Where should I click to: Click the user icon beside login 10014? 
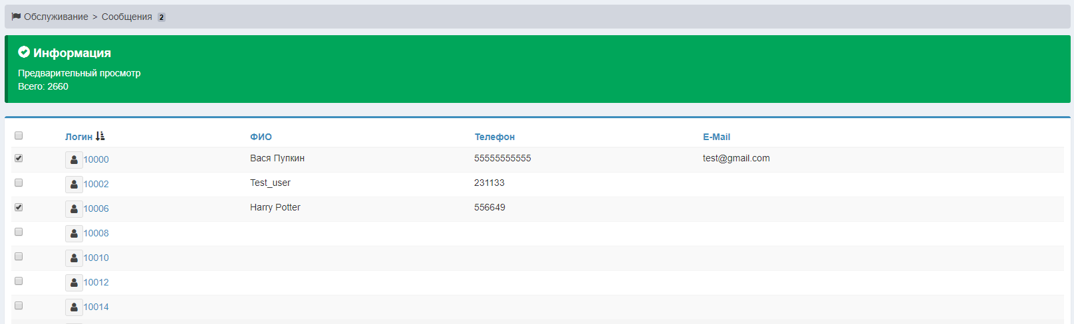(x=74, y=307)
